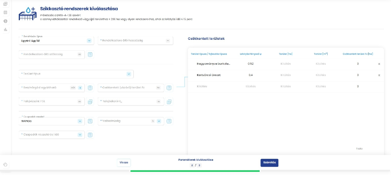Click the Terület [m²] column header
Image resolution: width=391 pixels, height=181 pixels.
321,54
